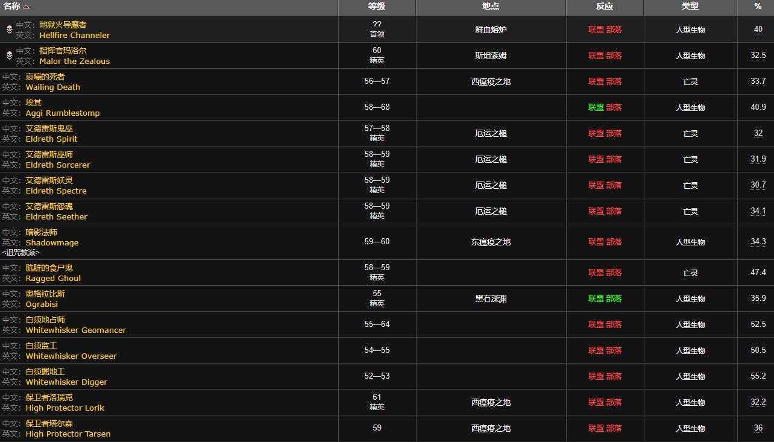Click 32.5 percent value for Malor
Image resolution: width=774 pixels, height=442 pixels.
tap(758, 55)
